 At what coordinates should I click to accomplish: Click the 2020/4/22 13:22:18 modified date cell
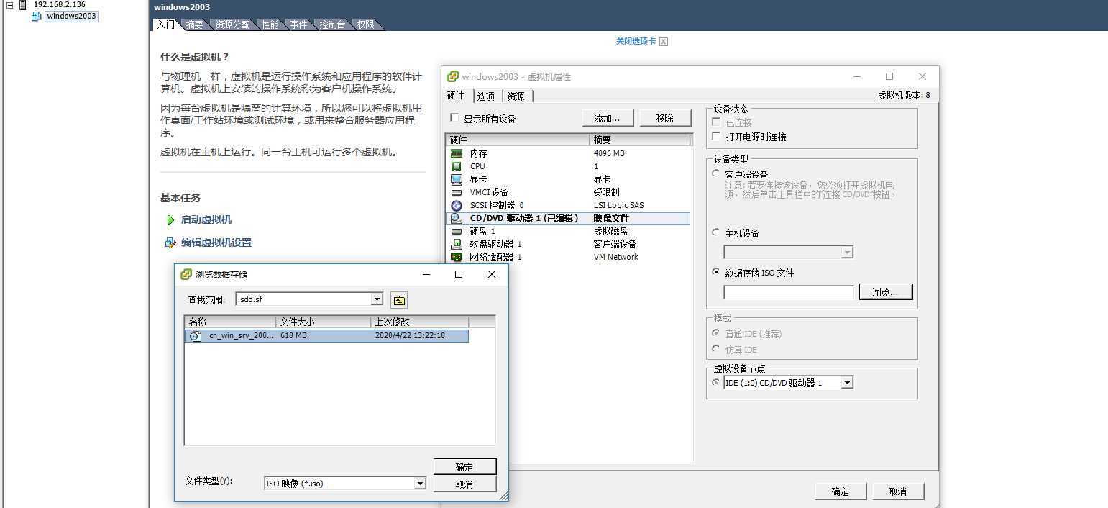(410, 336)
